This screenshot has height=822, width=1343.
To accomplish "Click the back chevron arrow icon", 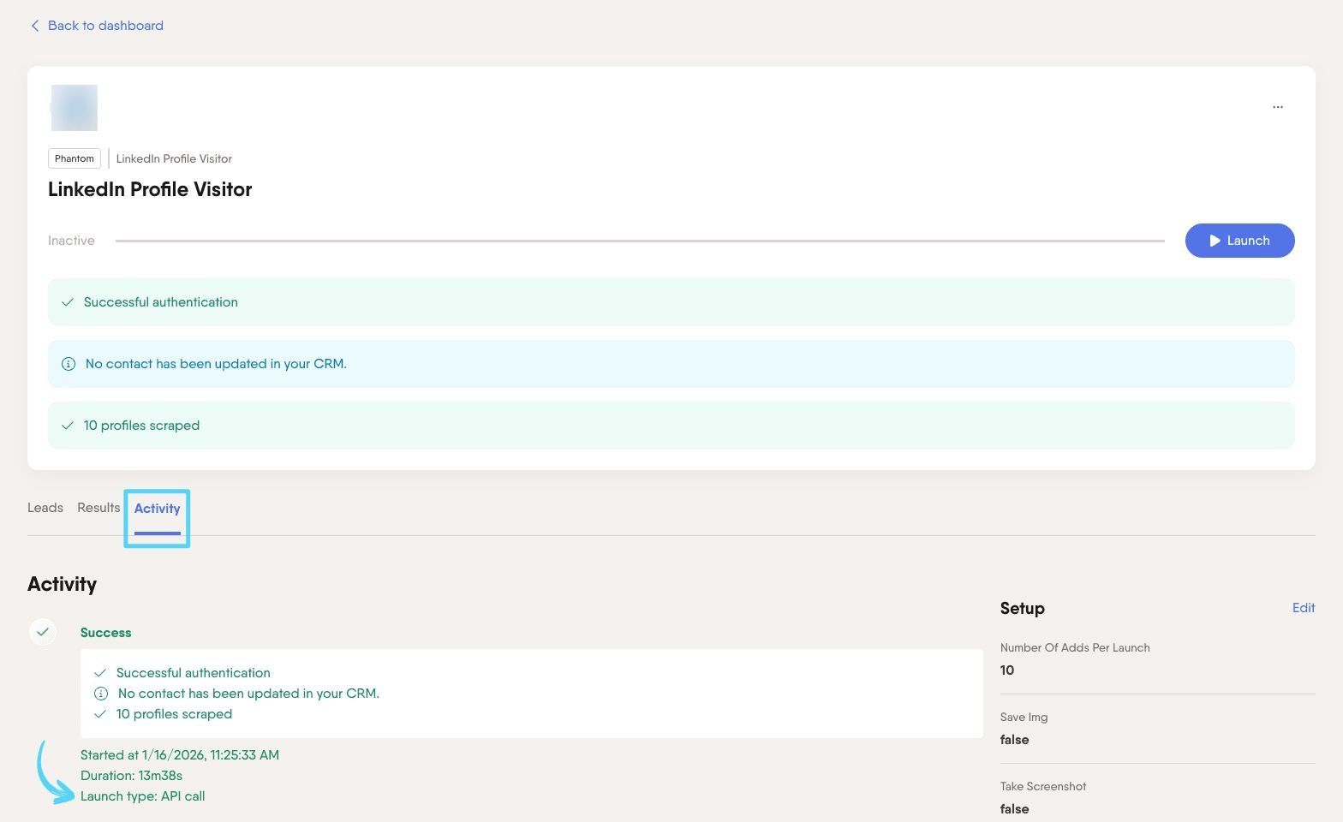I will click(34, 26).
